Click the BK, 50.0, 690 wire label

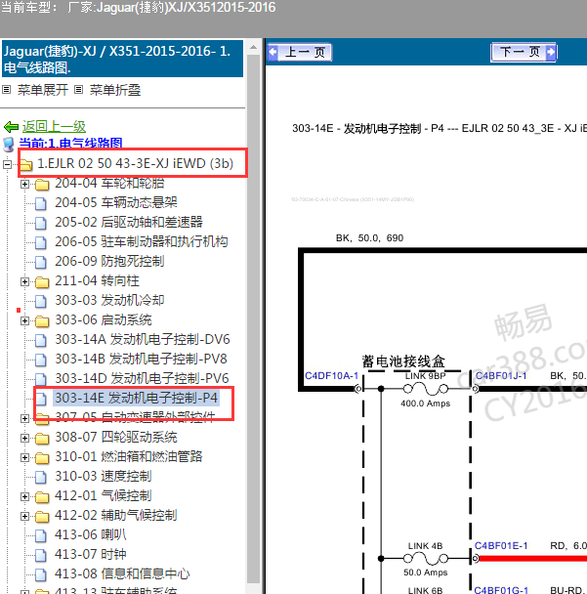pyautogui.click(x=369, y=238)
